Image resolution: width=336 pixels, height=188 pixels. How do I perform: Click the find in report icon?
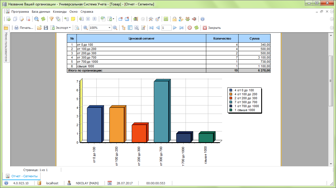pyautogui.click(x=77, y=28)
